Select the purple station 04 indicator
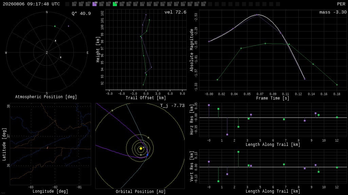The image size is (348, 195). [x=94, y=4]
